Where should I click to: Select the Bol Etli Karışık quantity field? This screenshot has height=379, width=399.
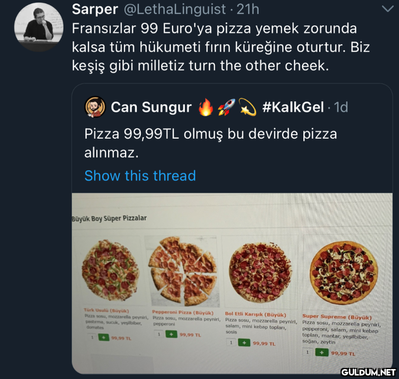pos(231,343)
